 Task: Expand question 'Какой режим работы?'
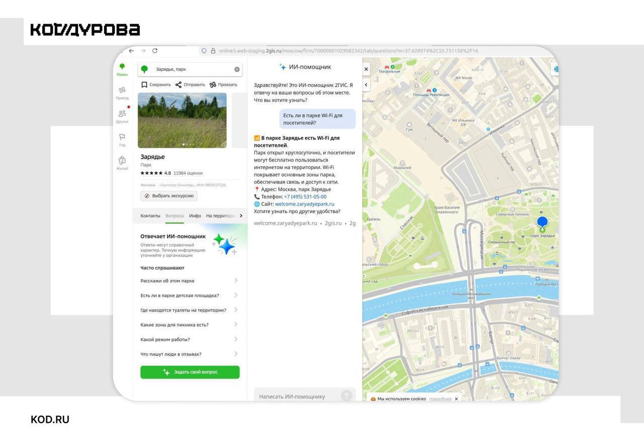coord(189,339)
